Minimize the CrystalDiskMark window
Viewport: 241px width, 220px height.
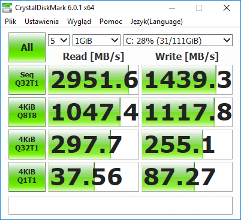[172, 8]
